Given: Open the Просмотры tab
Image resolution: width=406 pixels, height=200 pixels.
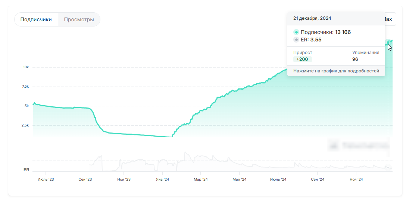Looking at the screenshot, I should pyautogui.click(x=79, y=19).
